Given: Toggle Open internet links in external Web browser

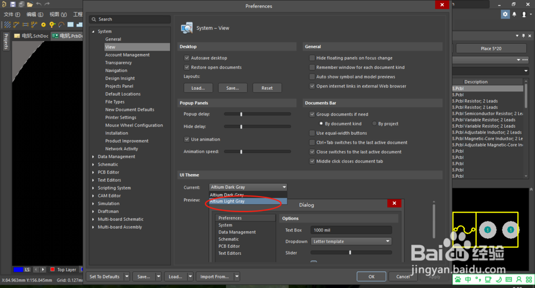Looking at the screenshot, I should pyautogui.click(x=312, y=86).
